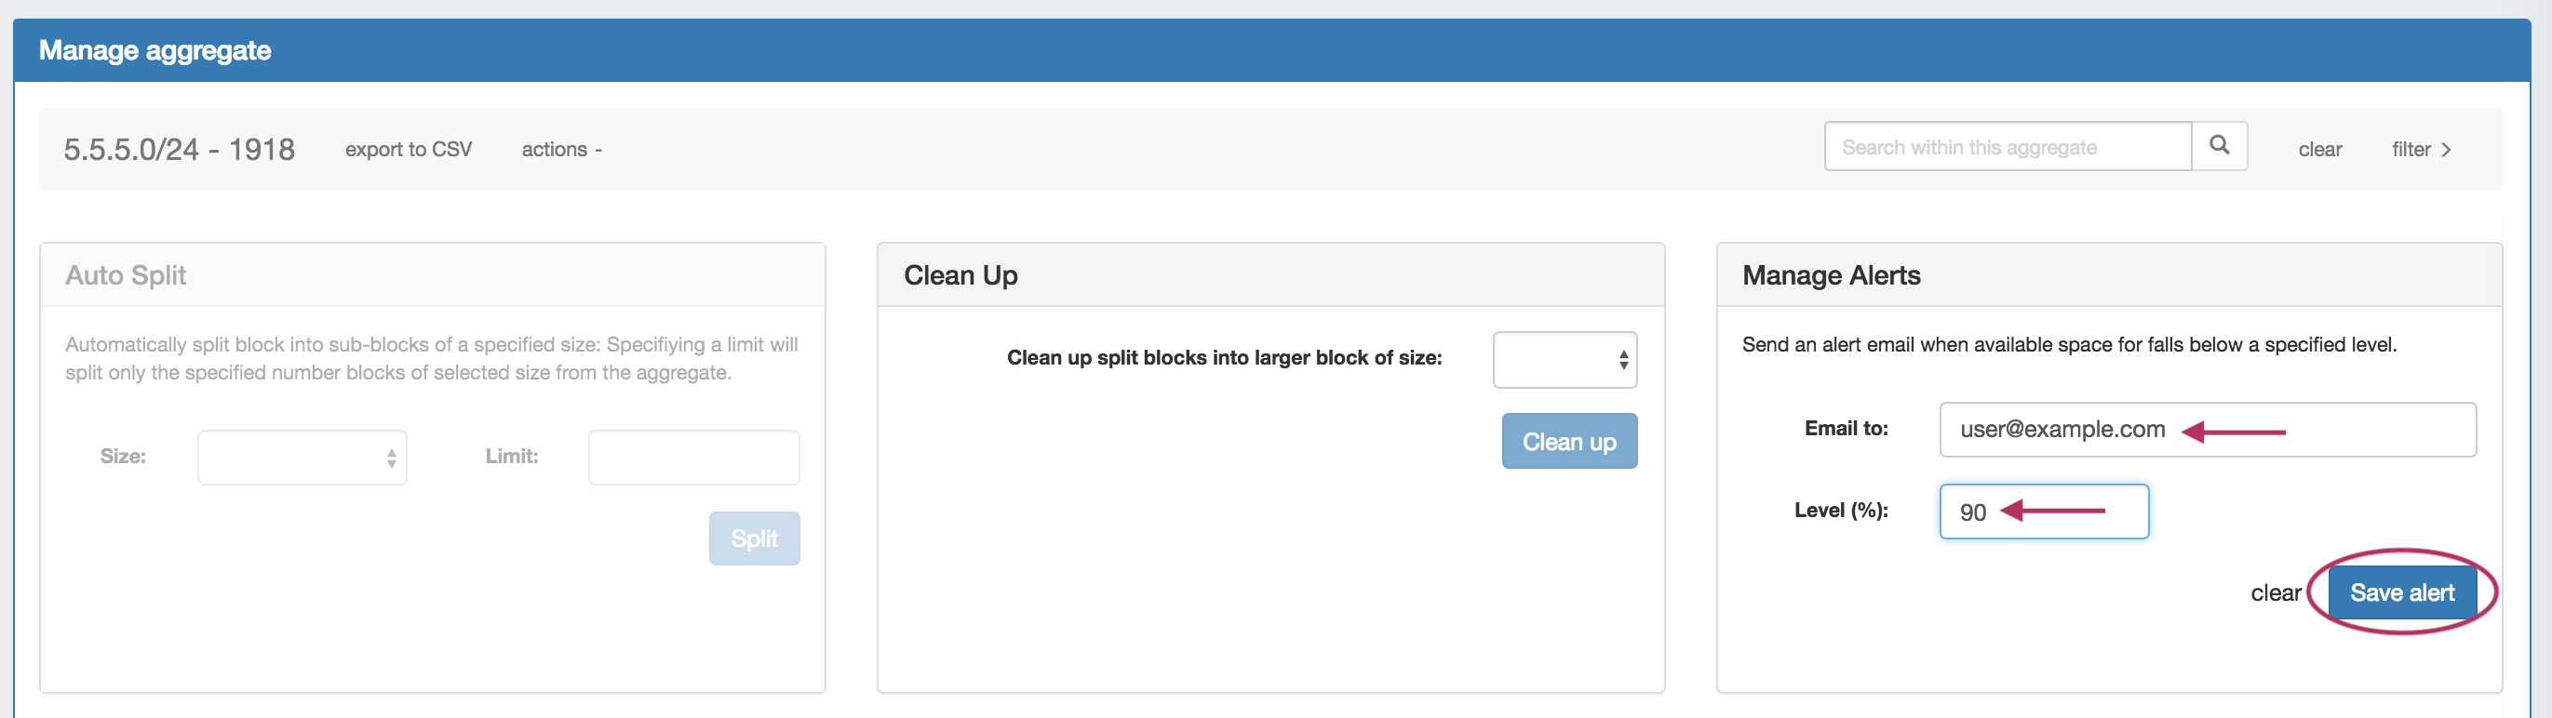Image resolution: width=2552 pixels, height=718 pixels.
Task: Click the clear link beside the search box
Action: [2319, 150]
